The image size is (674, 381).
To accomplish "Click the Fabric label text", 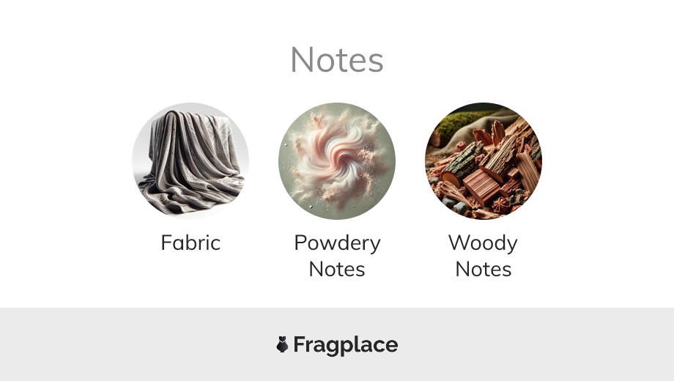I will tap(190, 243).
